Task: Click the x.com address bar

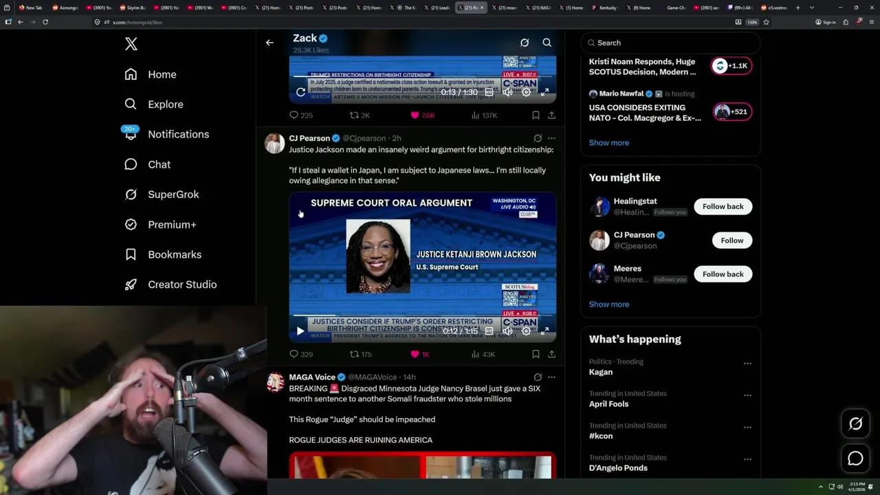Action: point(412,22)
